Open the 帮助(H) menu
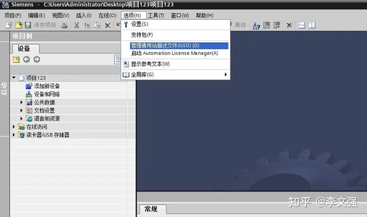367x217 pixels. click(204, 15)
